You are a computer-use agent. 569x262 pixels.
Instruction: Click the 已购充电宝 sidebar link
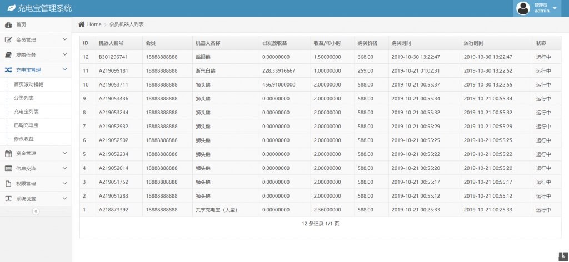pos(26,125)
